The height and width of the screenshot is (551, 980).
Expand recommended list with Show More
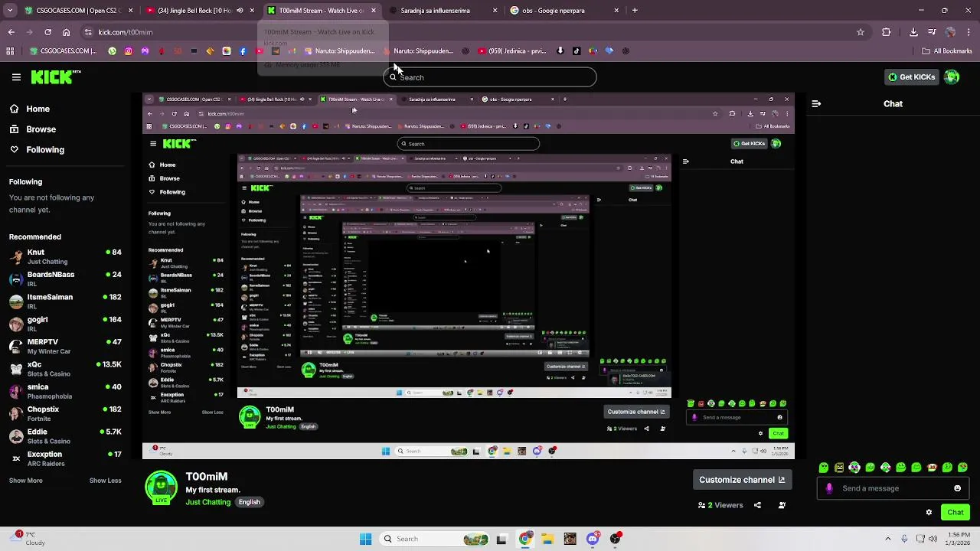[25, 481]
